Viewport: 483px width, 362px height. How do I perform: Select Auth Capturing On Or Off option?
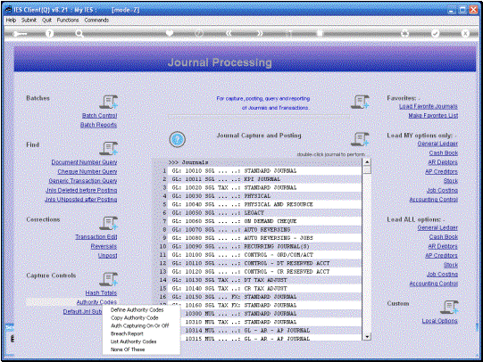[140, 325]
